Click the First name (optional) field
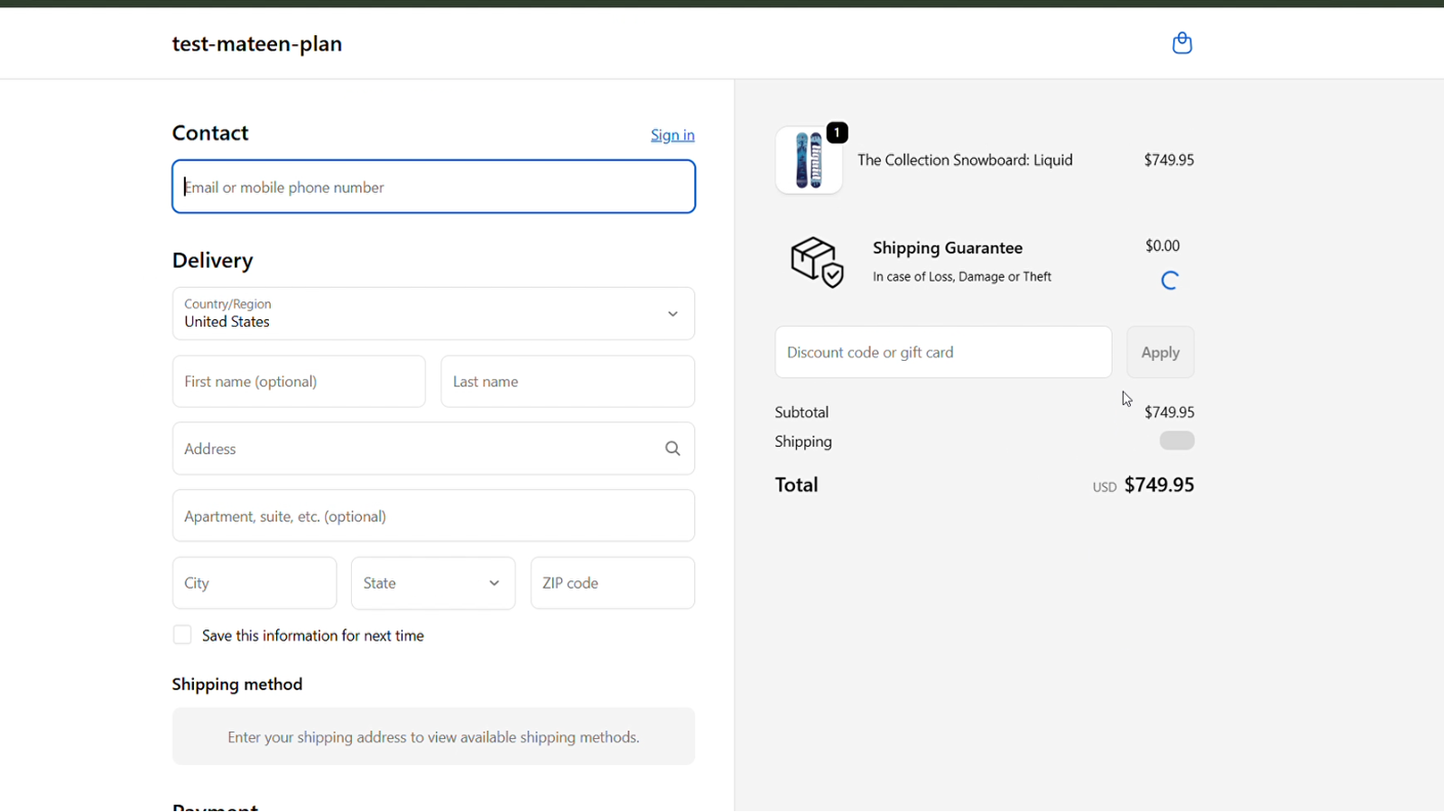 click(299, 382)
